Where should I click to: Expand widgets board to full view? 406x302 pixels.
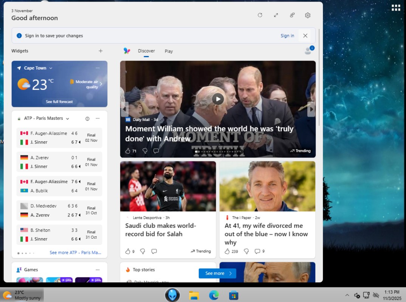click(x=276, y=15)
